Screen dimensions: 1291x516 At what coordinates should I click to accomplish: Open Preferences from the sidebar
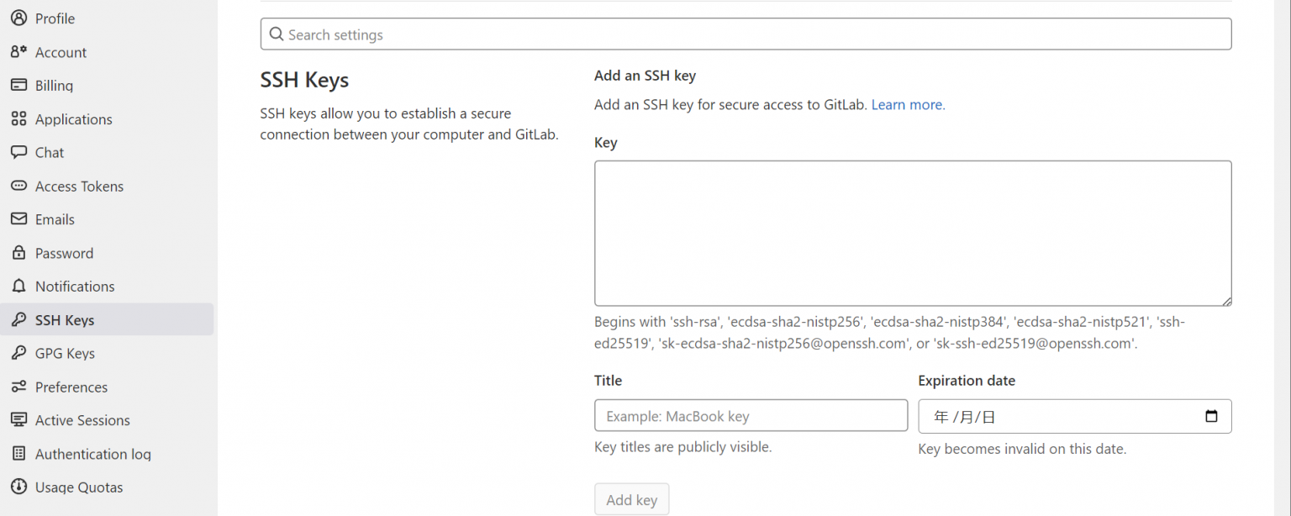click(71, 387)
